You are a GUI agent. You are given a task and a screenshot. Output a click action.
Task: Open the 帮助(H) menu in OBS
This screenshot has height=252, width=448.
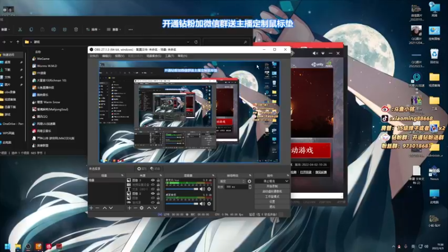click(x=183, y=56)
